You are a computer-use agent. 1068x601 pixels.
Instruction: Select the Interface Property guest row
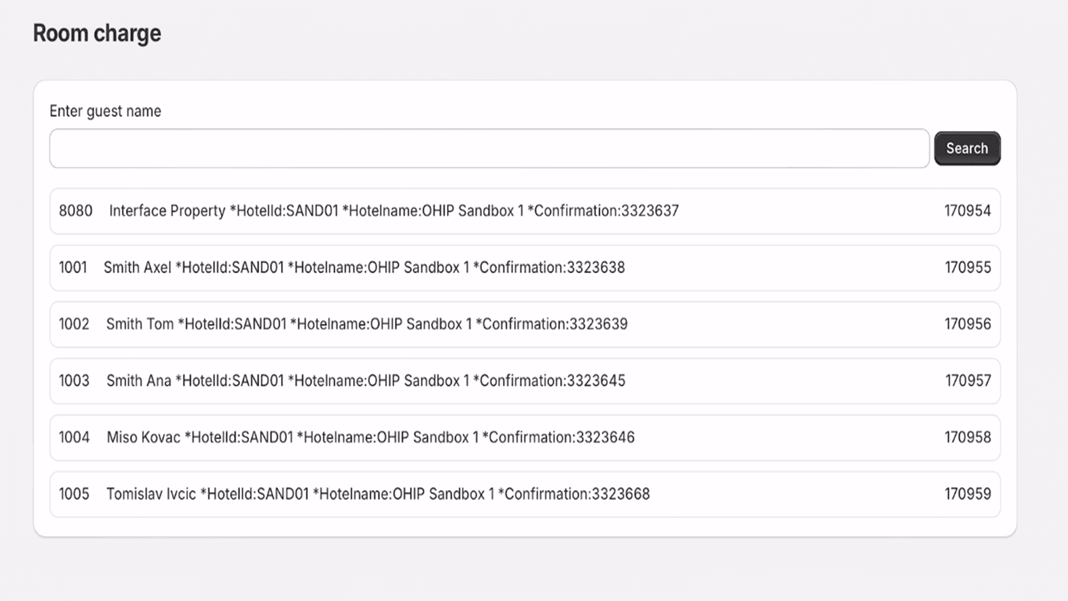click(x=394, y=211)
